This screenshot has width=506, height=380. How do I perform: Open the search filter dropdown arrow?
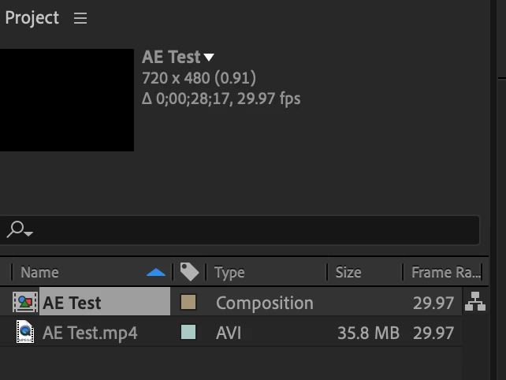[x=28, y=233]
